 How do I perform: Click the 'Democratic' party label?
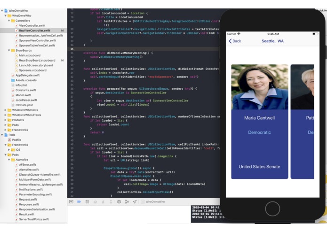click(x=259, y=132)
